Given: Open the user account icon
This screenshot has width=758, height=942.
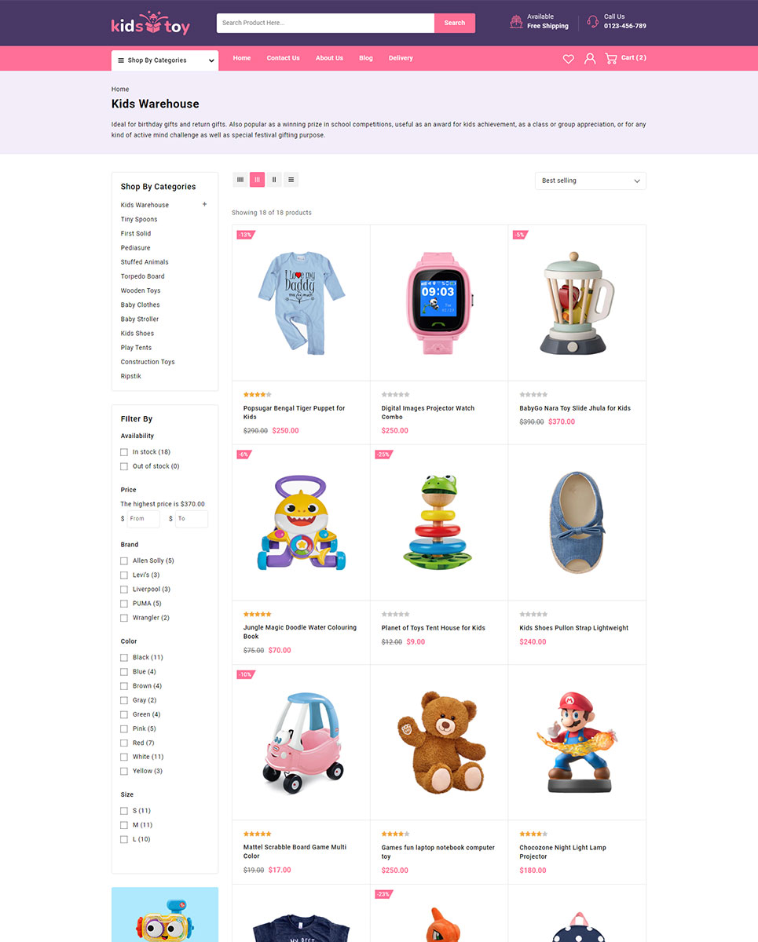Looking at the screenshot, I should click(x=590, y=59).
